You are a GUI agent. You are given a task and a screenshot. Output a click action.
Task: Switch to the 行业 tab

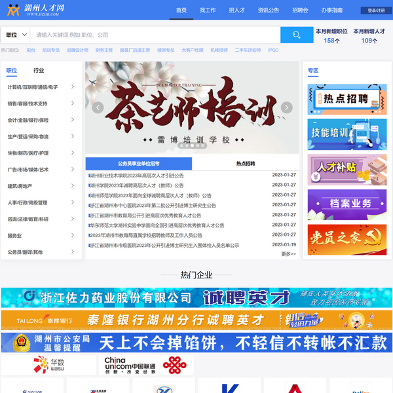point(39,70)
